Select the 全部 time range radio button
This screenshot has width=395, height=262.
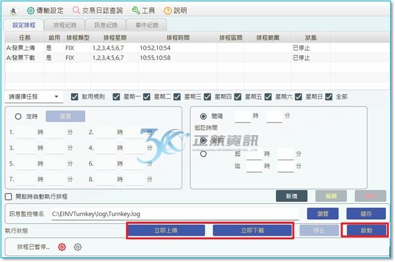204,141
